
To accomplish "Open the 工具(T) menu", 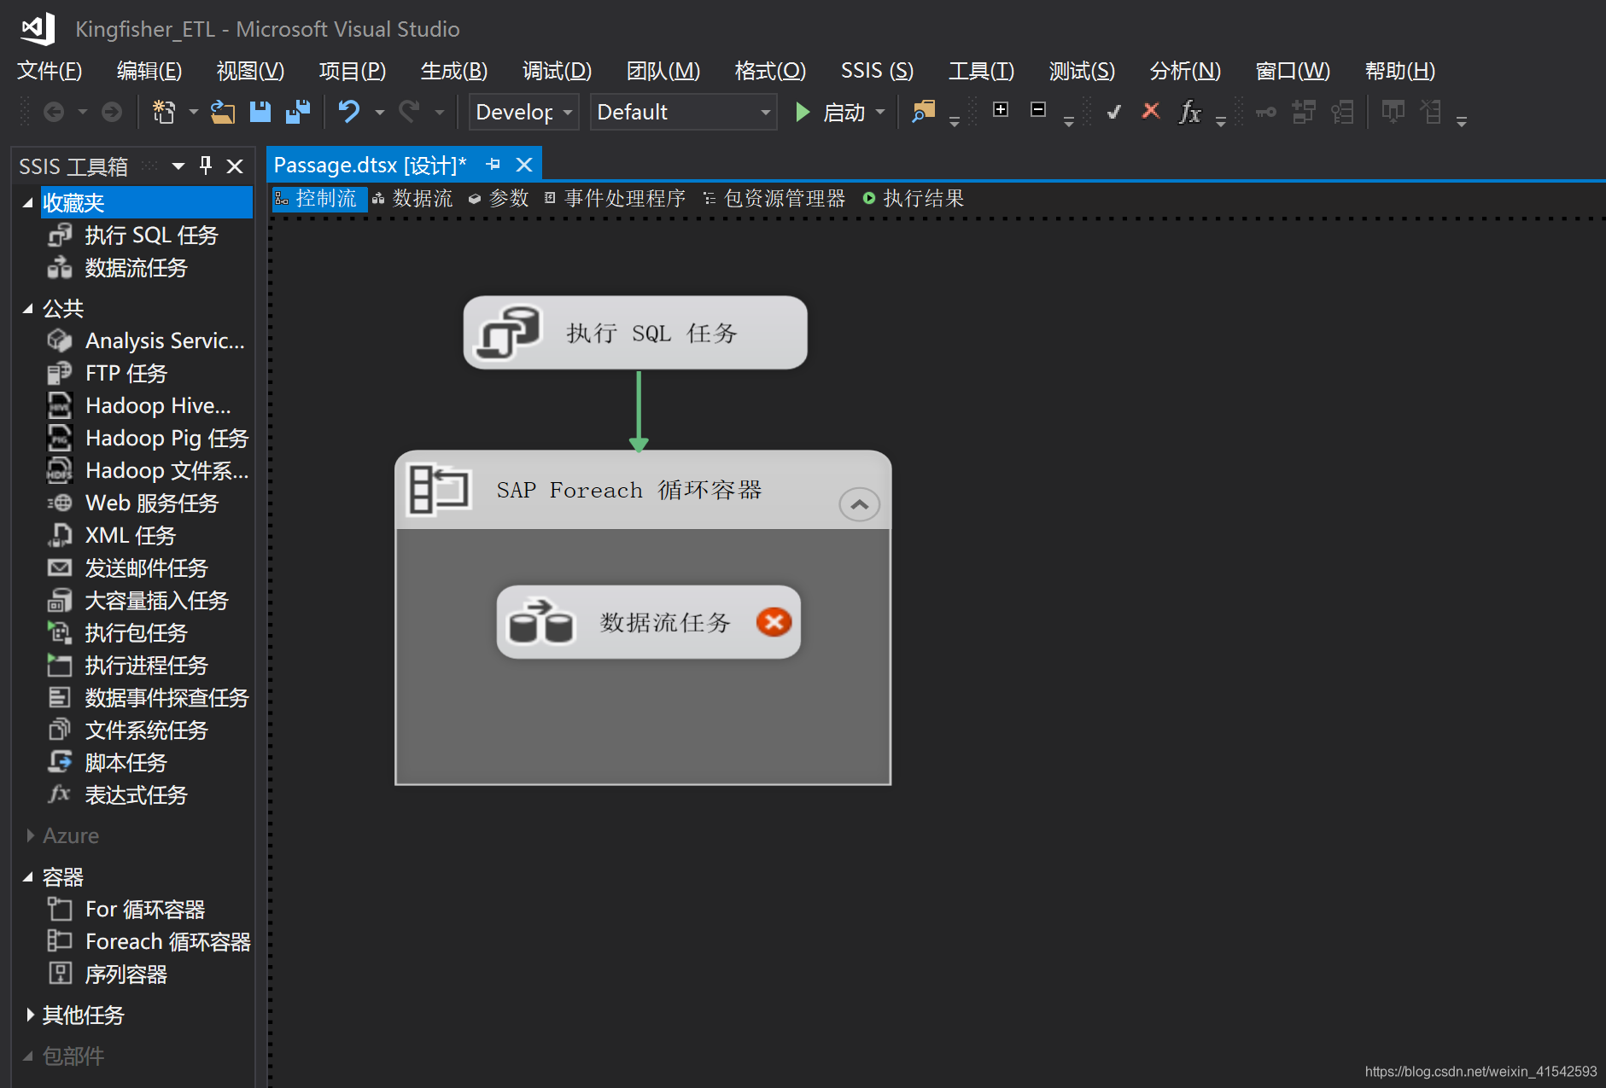I will click(981, 71).
